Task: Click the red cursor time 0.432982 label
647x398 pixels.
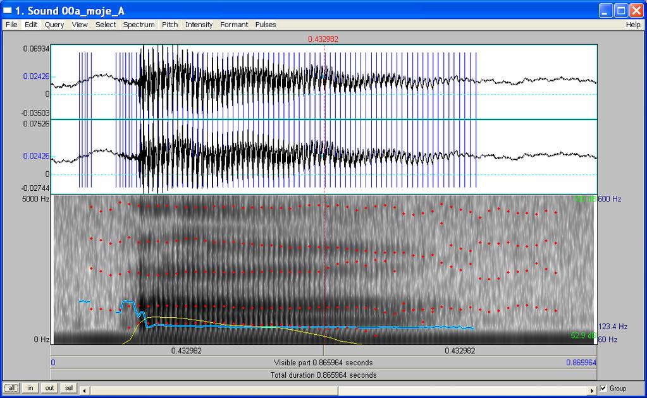Action: (323, 39)
